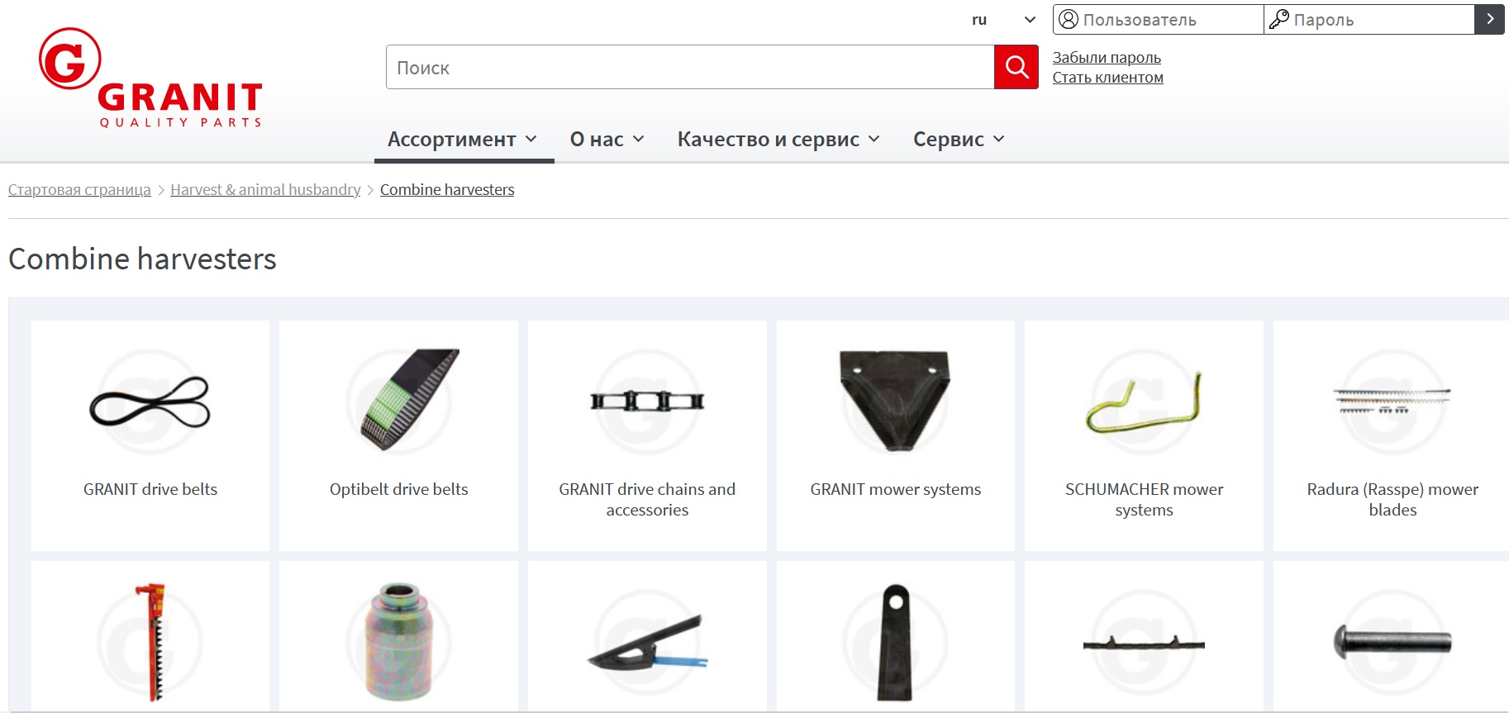Click the Стать клиентом link
The height and width of the screenshot is (713, 1509).
point(1107,78)
